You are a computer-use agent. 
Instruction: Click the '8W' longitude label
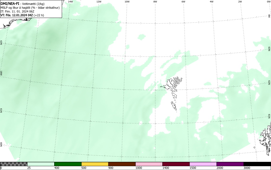pyautogui.click(x=155, y=2)
